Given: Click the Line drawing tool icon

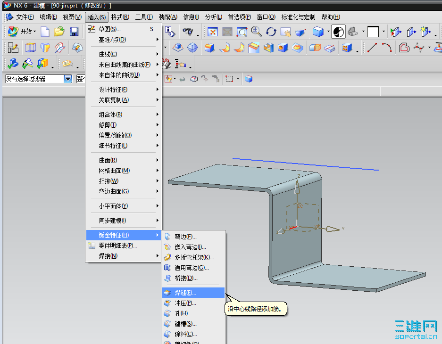Looking at the screenshot, I should [372, 48].
